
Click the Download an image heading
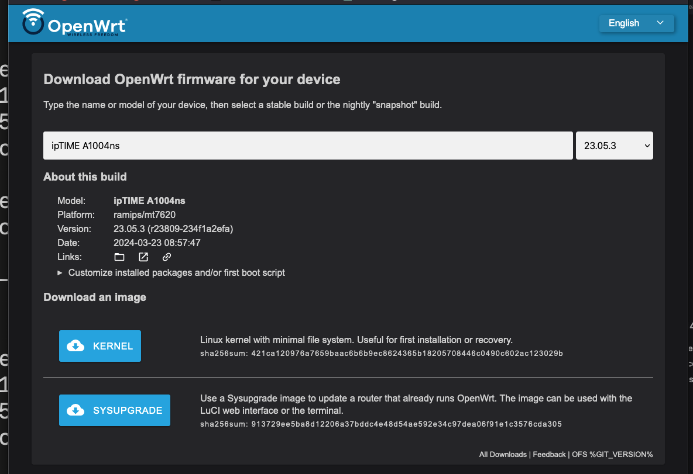[x=95, y=297]
